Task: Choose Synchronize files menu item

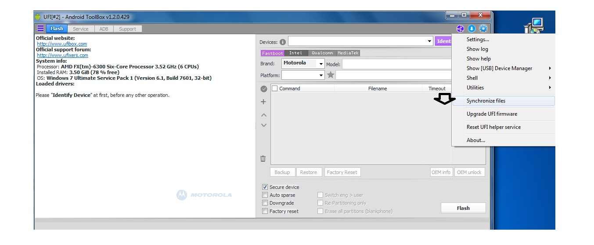Action: click(x=504, y=101)
